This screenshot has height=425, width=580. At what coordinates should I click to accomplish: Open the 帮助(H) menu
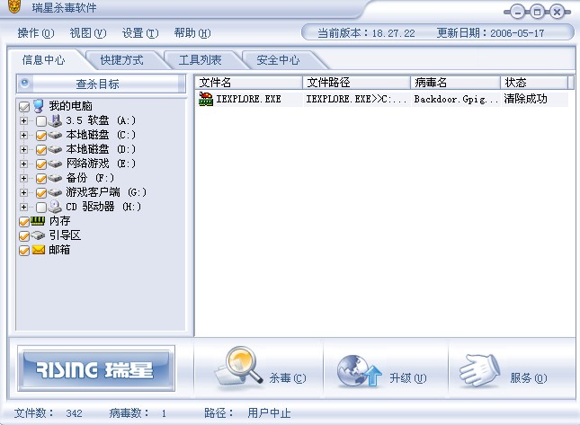(192, 33)
